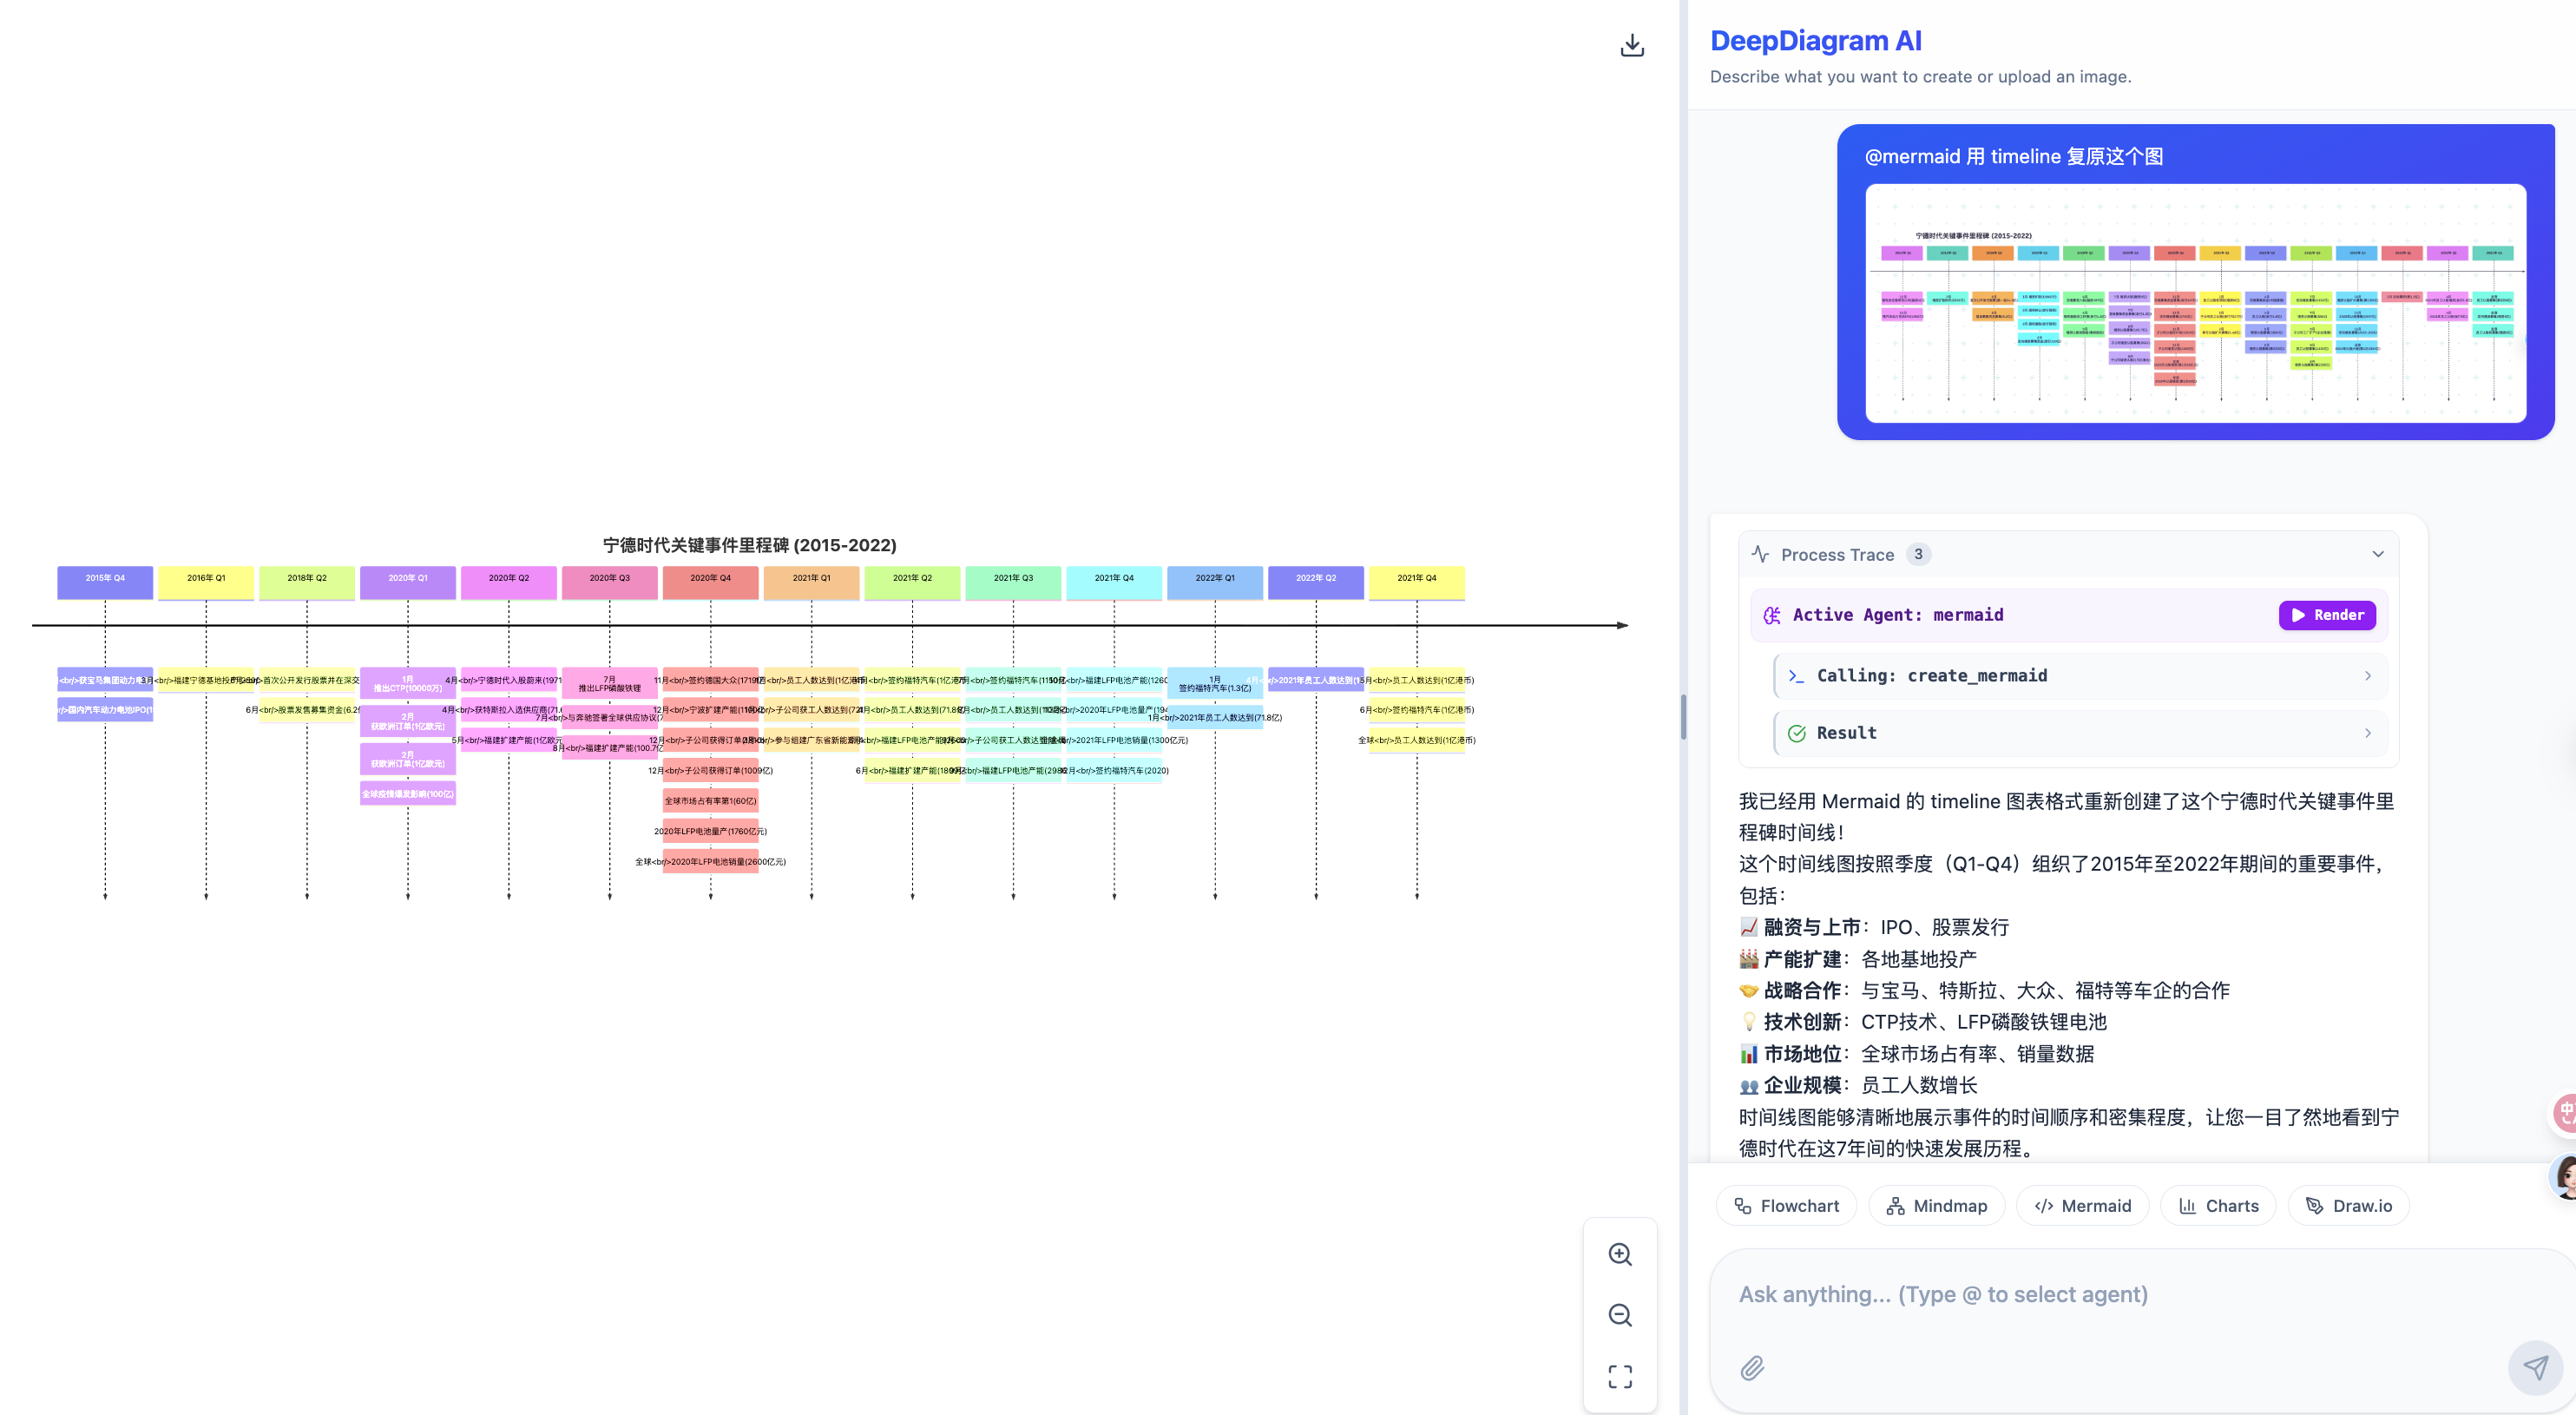The width and height of the screenshot is (2576, 1415).
Task: Zoom in on the diagram canvas
Action: (1620, 1254)
